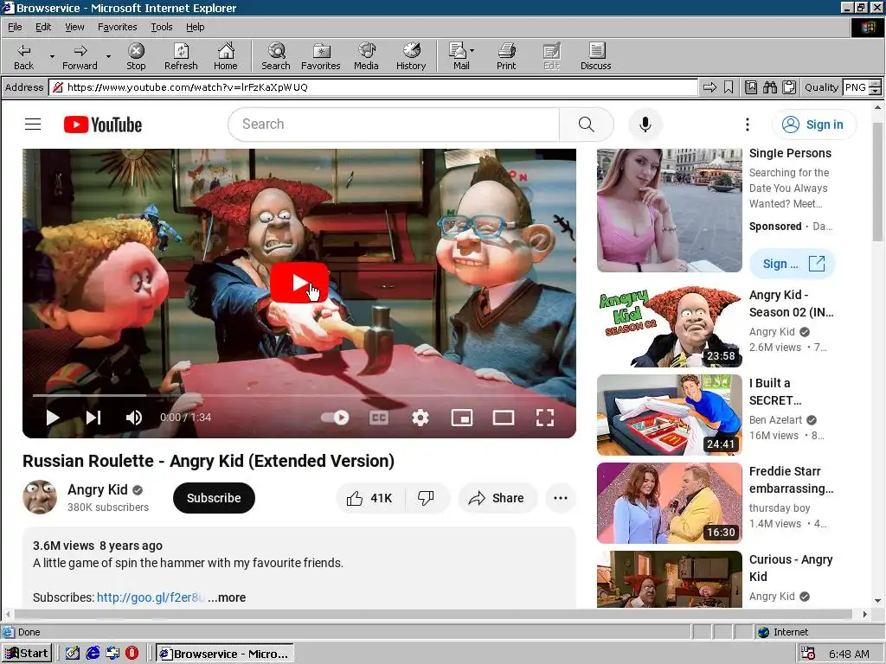Click the YouTube search magnifier button
Screen dimensions: 886x664
point(586,124)
